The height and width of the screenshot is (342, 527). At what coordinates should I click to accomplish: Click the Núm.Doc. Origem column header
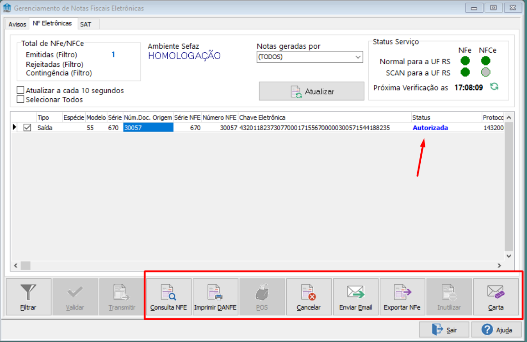point(148,118)
